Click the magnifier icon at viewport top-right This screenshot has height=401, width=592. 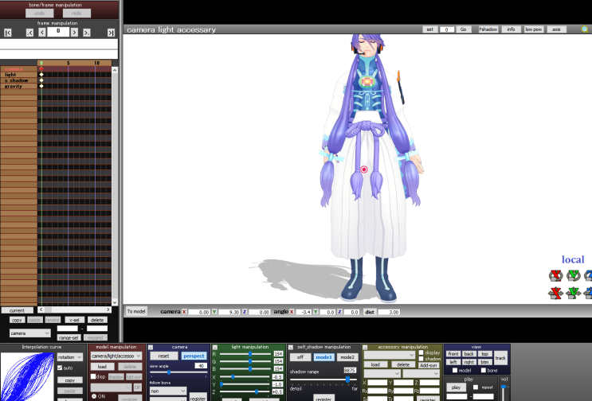[x=585, y=29]
